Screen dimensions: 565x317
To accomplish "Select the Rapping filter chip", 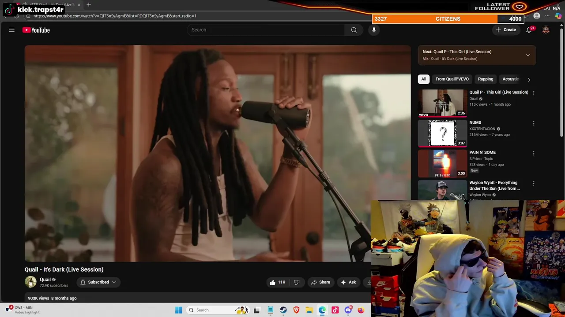I will 486,79.
